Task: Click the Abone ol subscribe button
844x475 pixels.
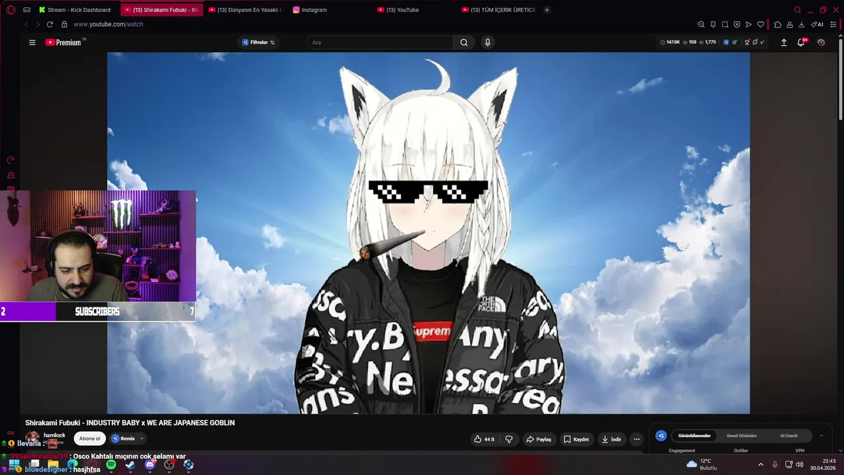Action: [90, 439]
